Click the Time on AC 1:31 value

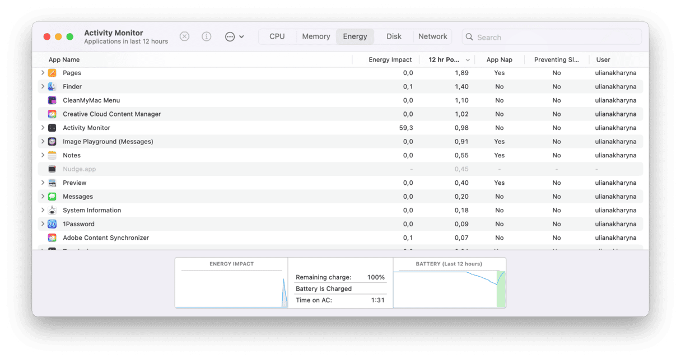[378, 301]
